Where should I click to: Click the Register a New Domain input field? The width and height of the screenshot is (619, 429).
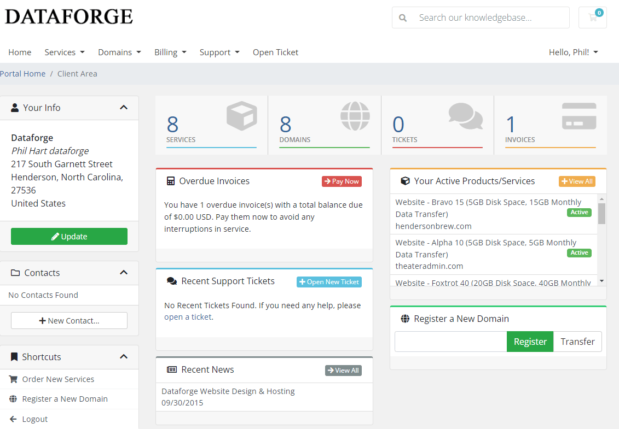(x=451, y=342)
